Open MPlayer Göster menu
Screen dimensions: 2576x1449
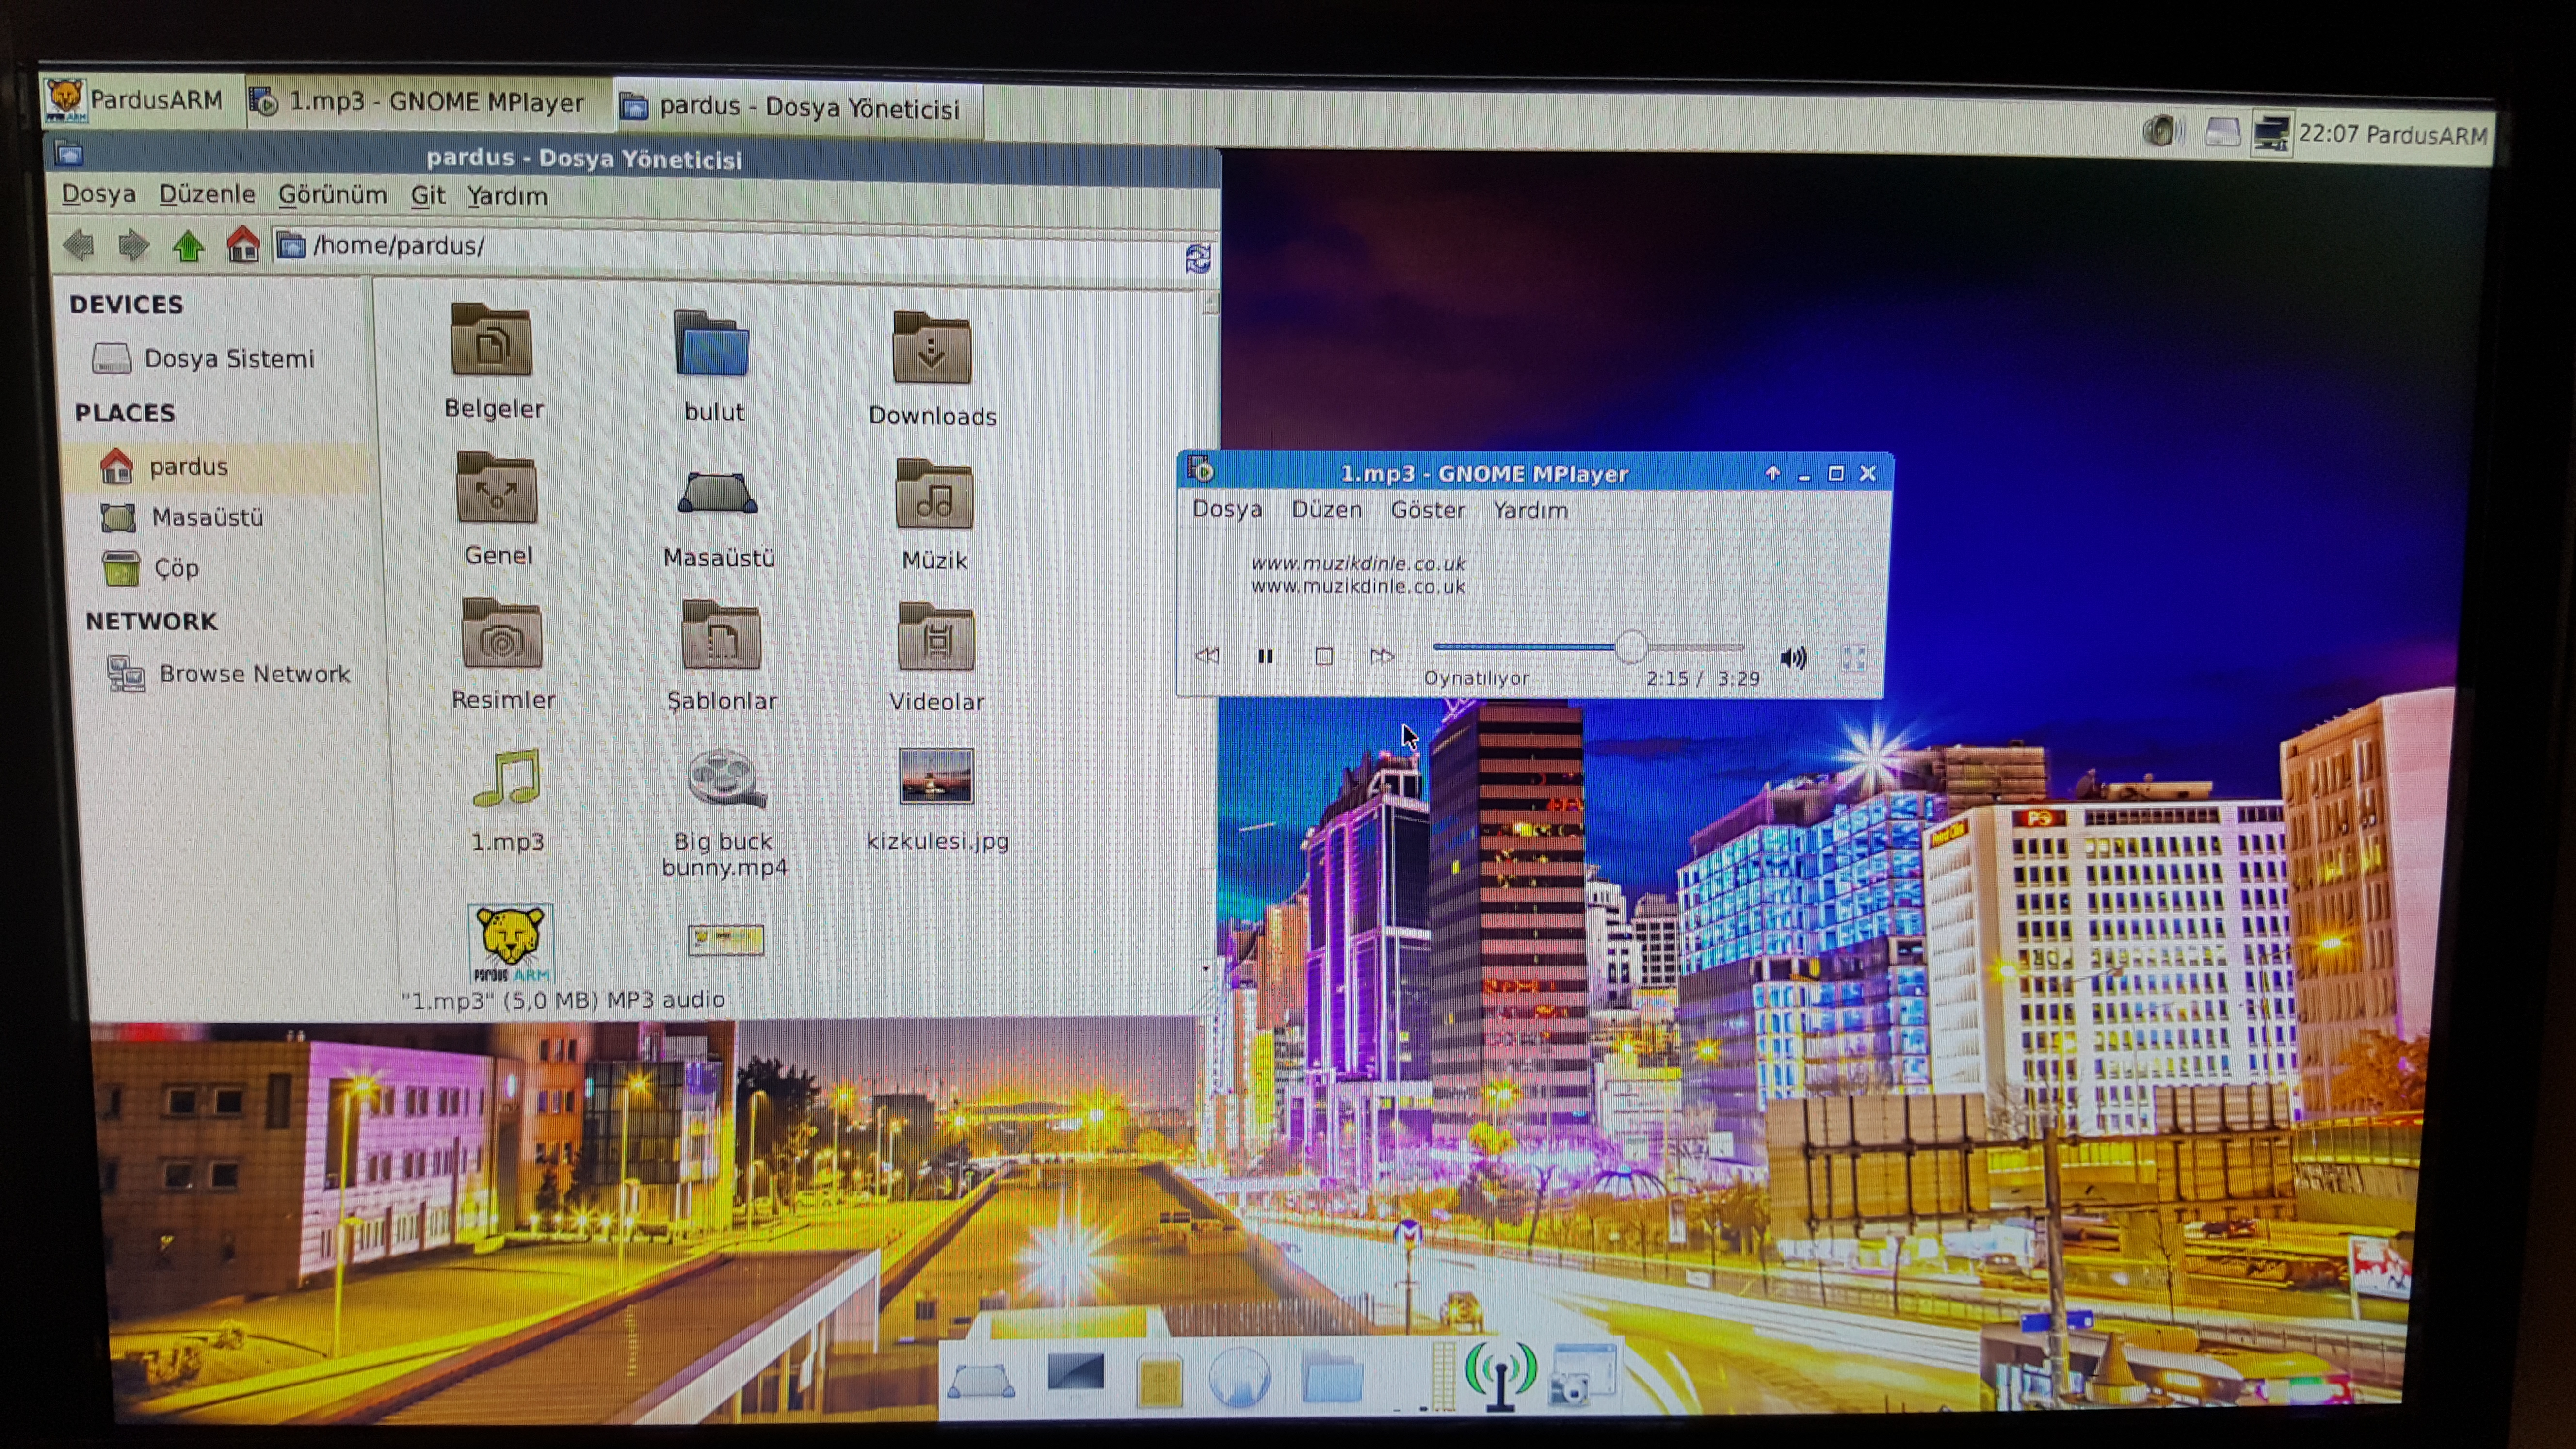[1428, 510]
